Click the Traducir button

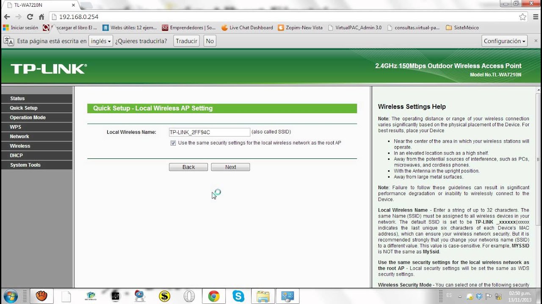pyautogui.click(x=186, y=41)
